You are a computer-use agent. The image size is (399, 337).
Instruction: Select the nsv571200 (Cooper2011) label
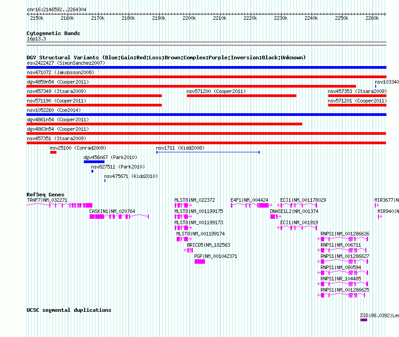click(x=216, y=91)
